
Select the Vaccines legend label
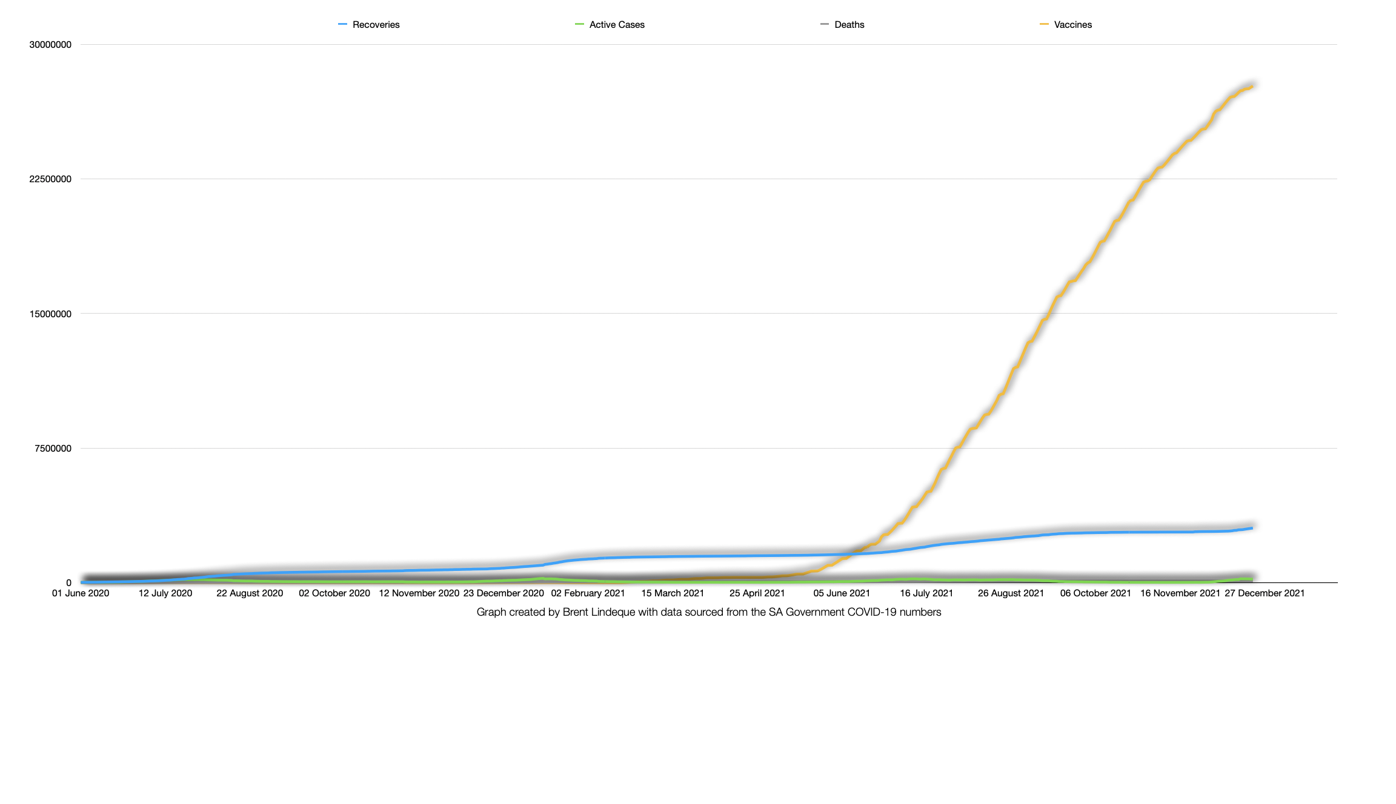(x=1072, y=25)
